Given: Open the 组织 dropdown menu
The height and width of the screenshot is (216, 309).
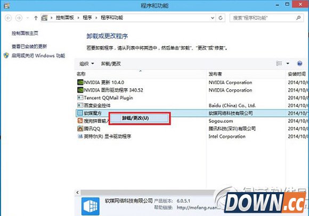Looking at the screenshot, I should click(87, 63).
